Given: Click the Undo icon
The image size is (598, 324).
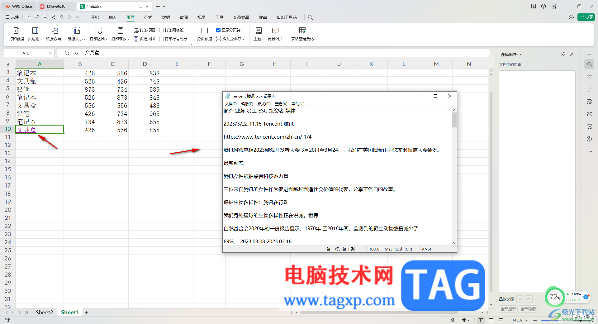Looking at the screenshot, I should [x=61, y=17].
